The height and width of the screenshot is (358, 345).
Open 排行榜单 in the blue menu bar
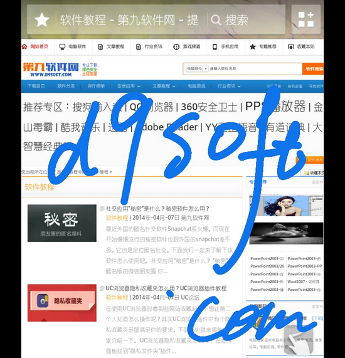[x=96, y=86]
